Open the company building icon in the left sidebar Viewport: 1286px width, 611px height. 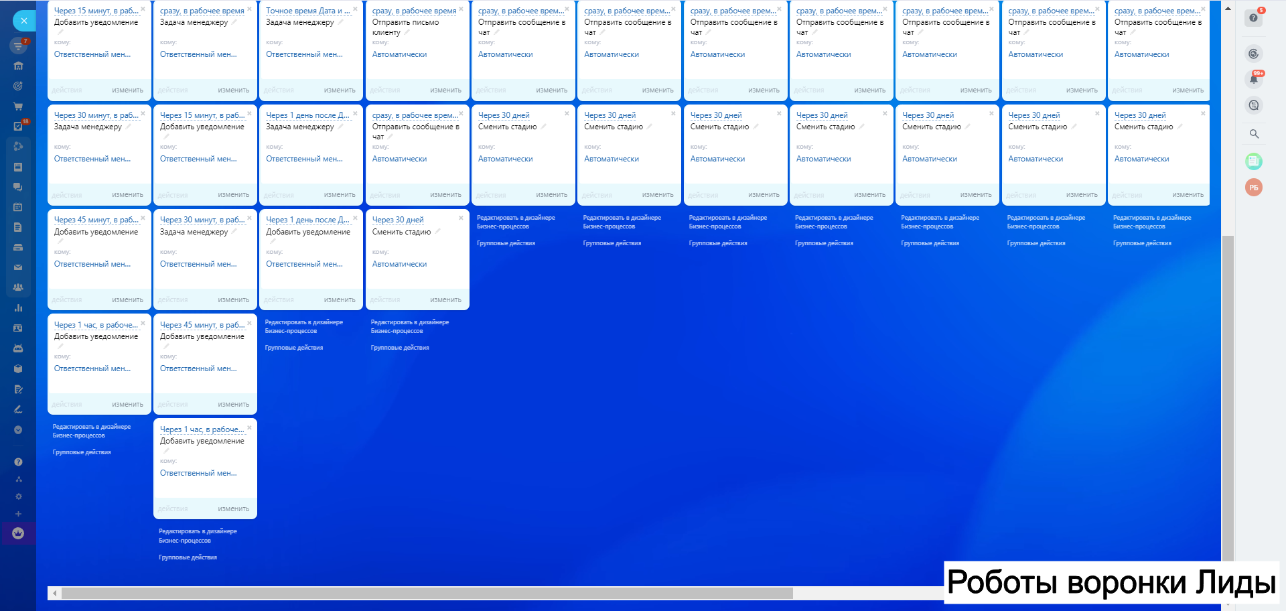(x=18, y=66)
